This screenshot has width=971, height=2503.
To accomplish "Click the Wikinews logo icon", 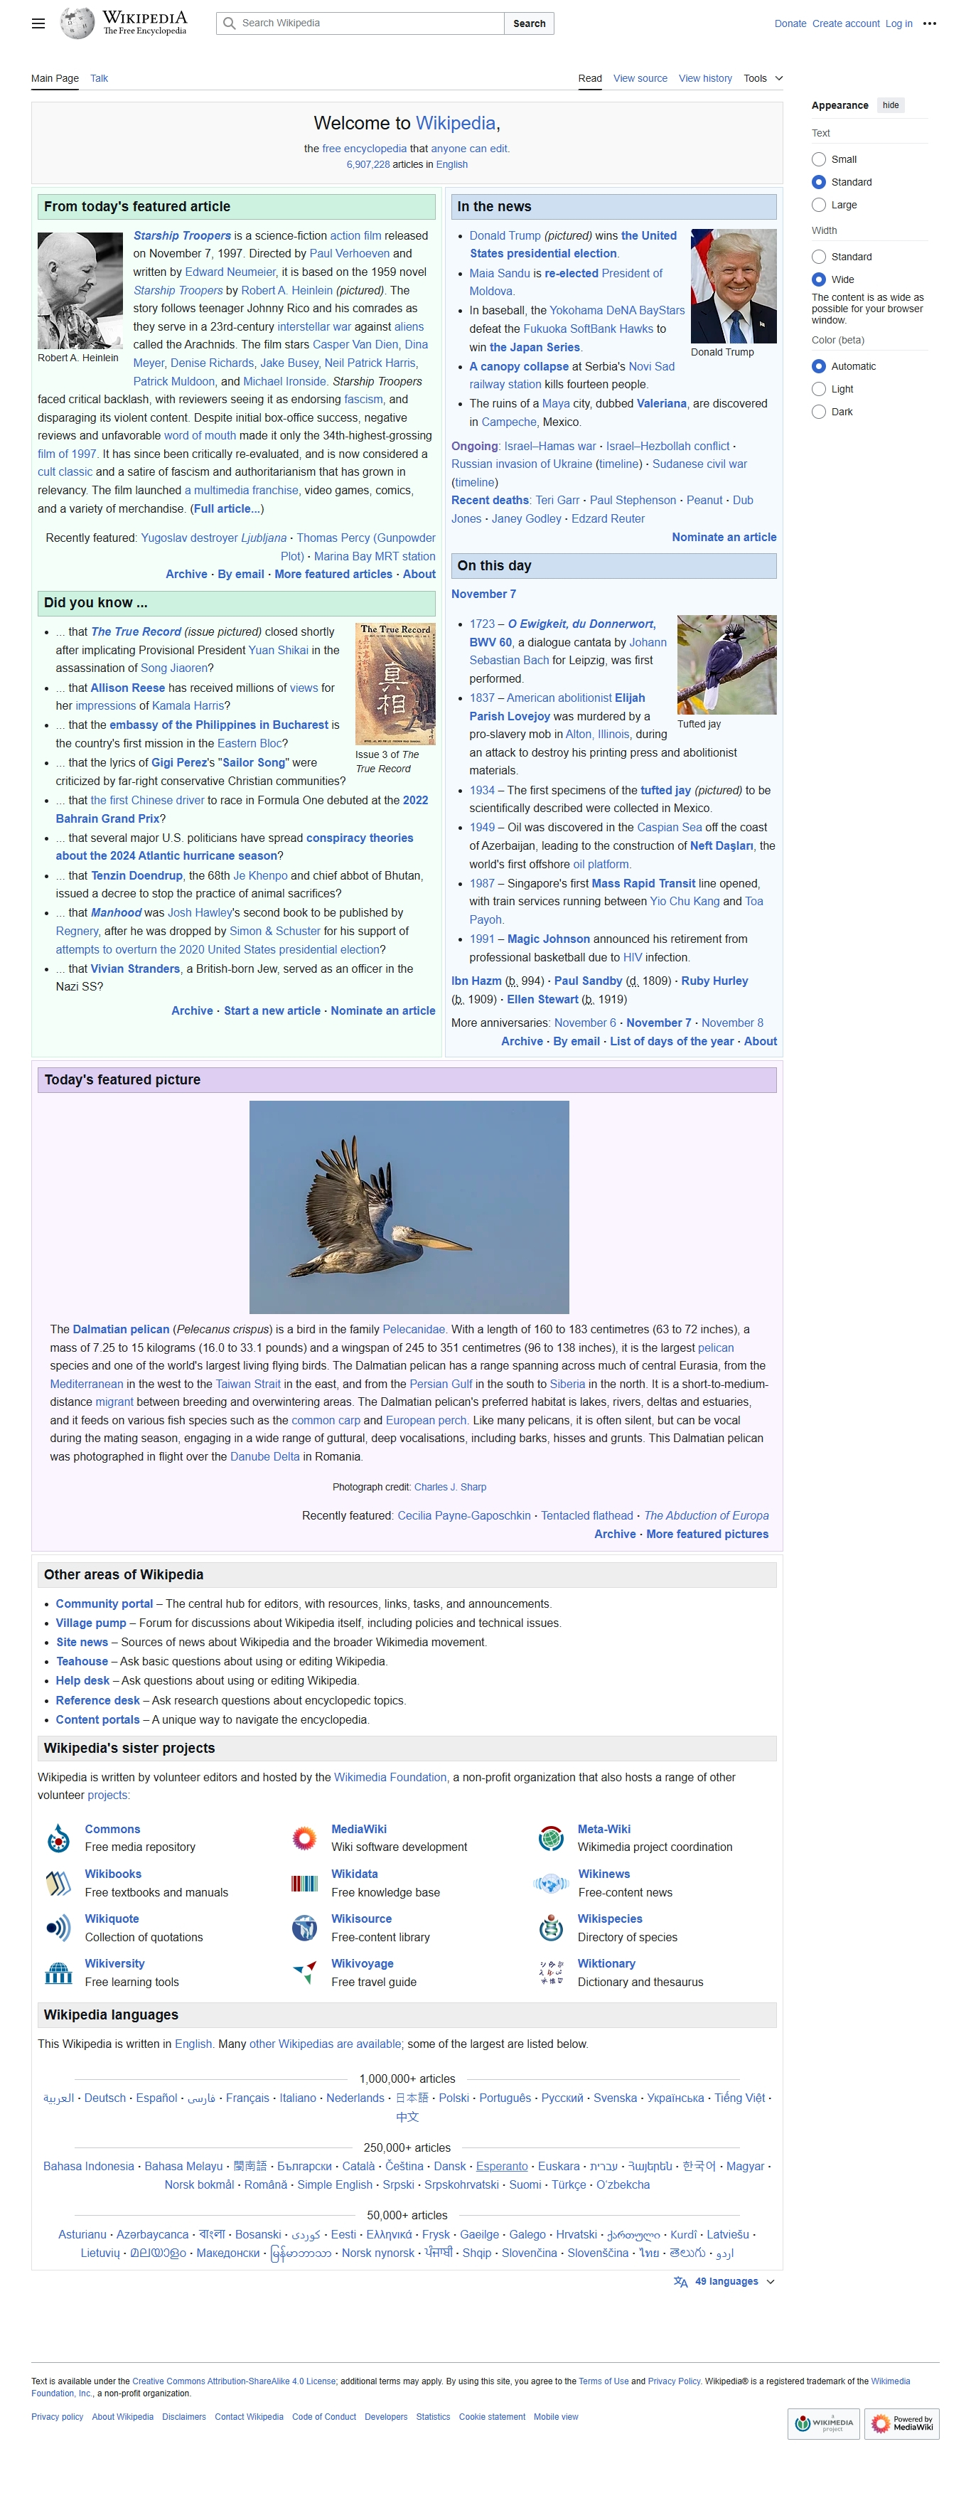I will (552, 1883).
